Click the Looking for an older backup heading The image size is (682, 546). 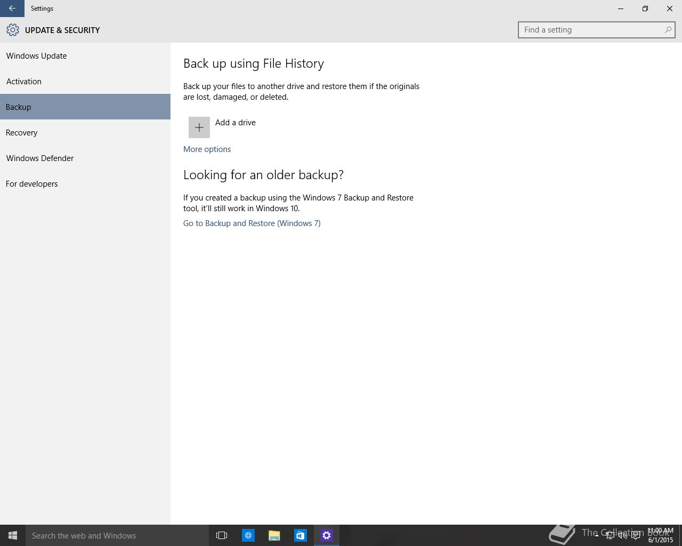point(263,175)
